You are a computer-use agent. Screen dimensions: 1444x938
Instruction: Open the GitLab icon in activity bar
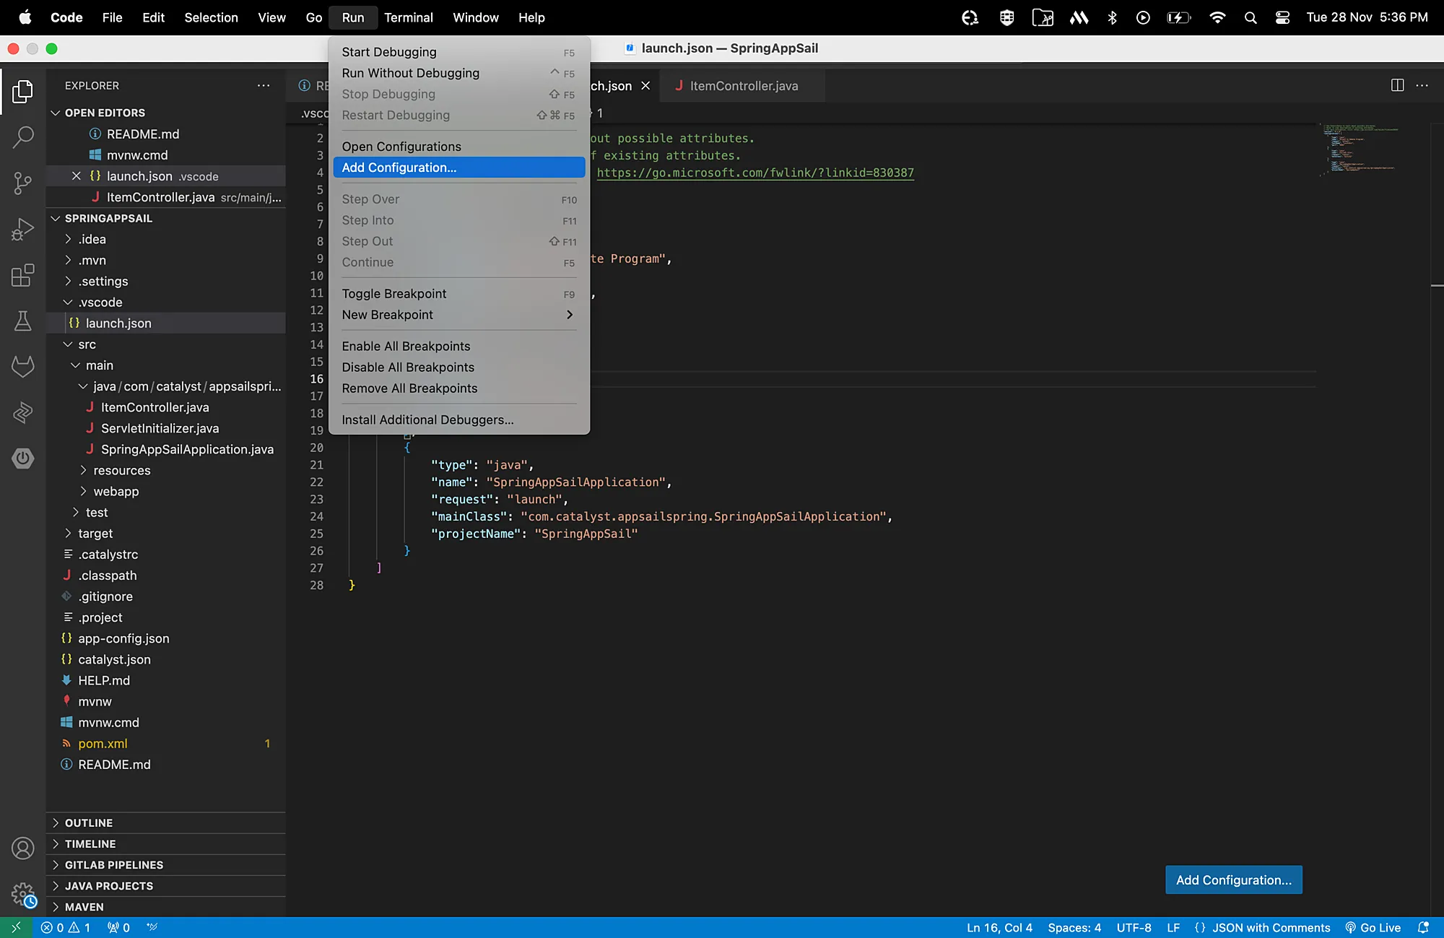coord(22,367)
